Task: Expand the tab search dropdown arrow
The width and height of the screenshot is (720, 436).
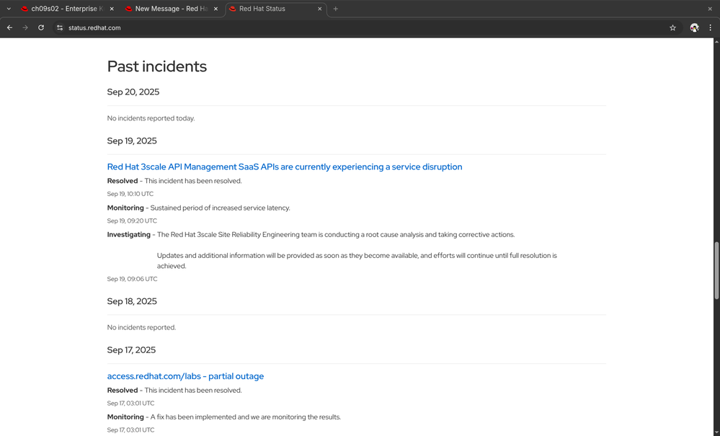Action: [8, 9]
